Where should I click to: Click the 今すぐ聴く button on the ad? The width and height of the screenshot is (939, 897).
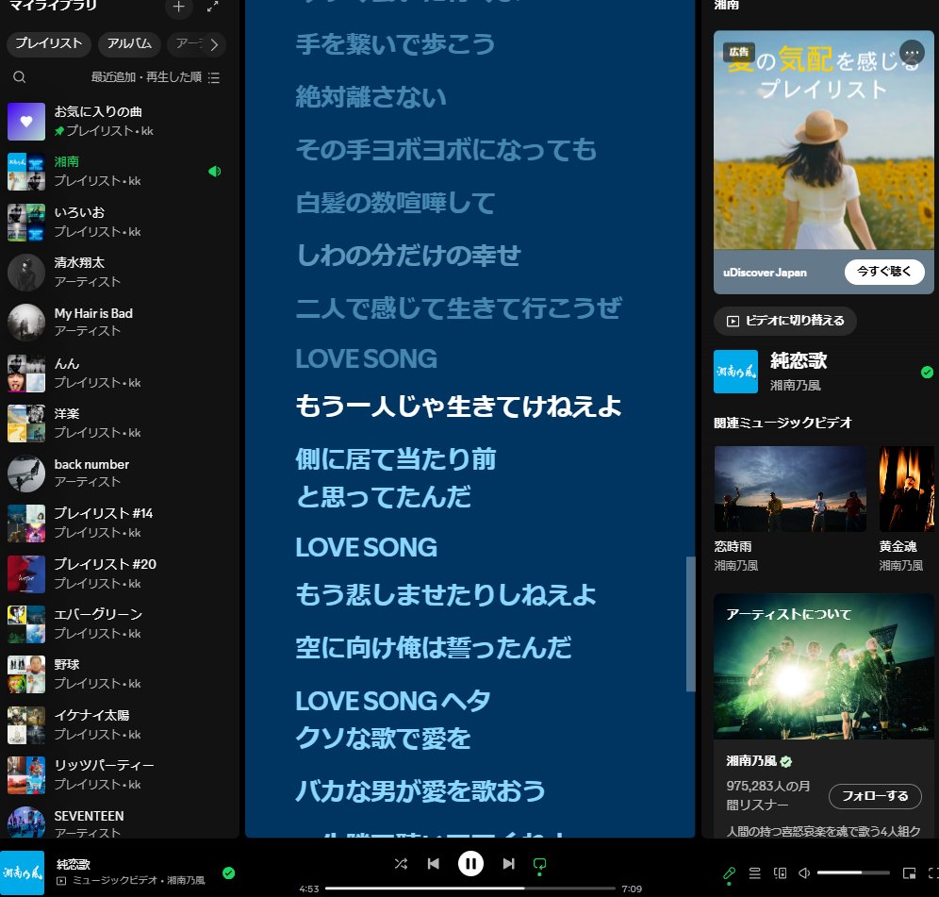(x=884, y=272)
